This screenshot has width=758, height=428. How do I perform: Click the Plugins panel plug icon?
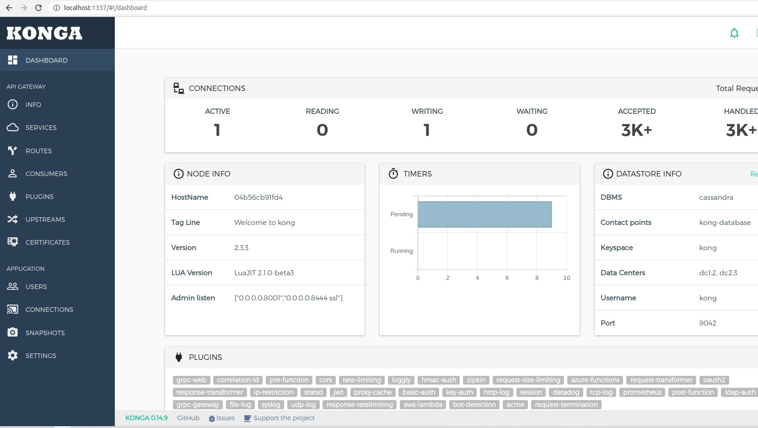click(x=179, y=357)
